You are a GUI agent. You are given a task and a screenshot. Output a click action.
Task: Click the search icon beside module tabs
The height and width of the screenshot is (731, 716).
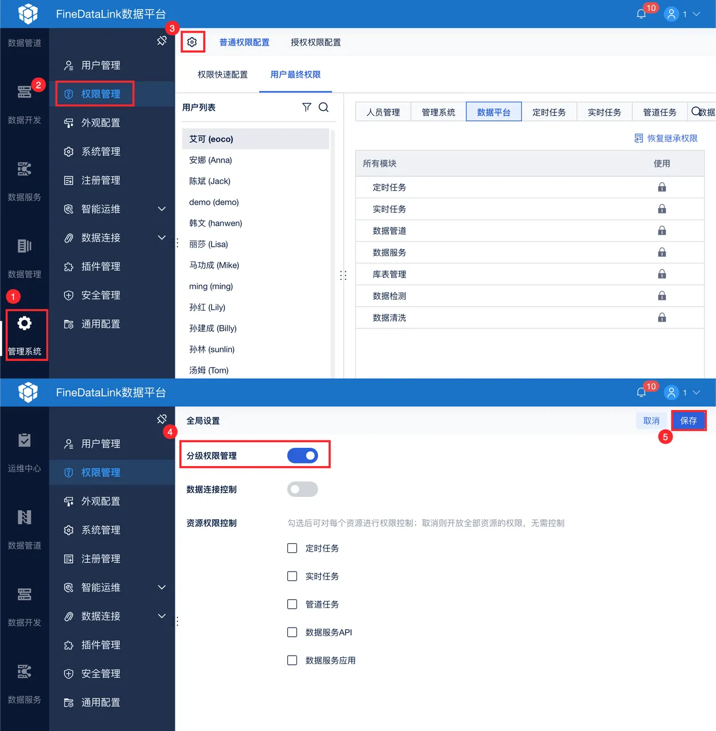pos(696,111)
